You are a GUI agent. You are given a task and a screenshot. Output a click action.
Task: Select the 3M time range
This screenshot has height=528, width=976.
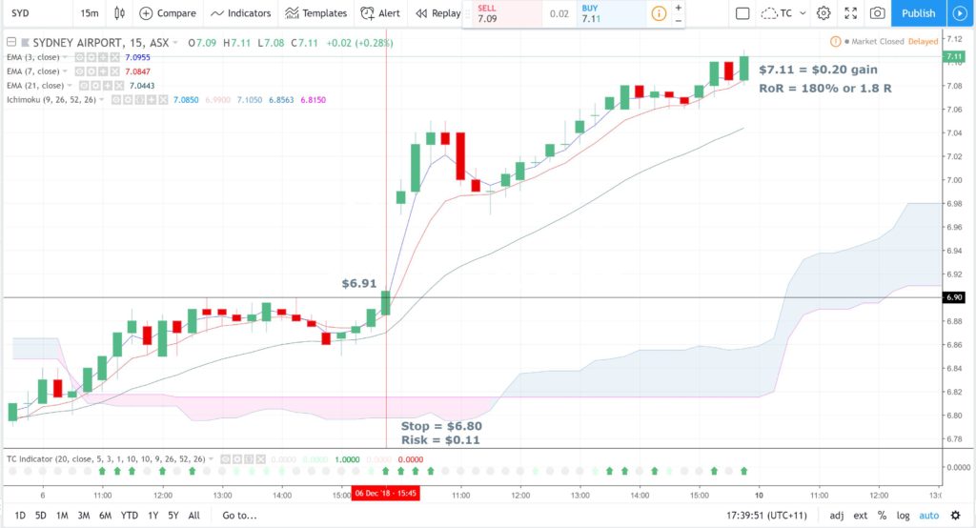(x=84, y=515)
